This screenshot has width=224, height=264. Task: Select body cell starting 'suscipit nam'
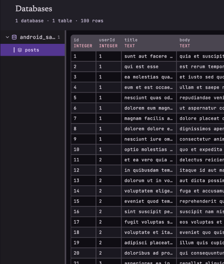(x=200, y=212)
